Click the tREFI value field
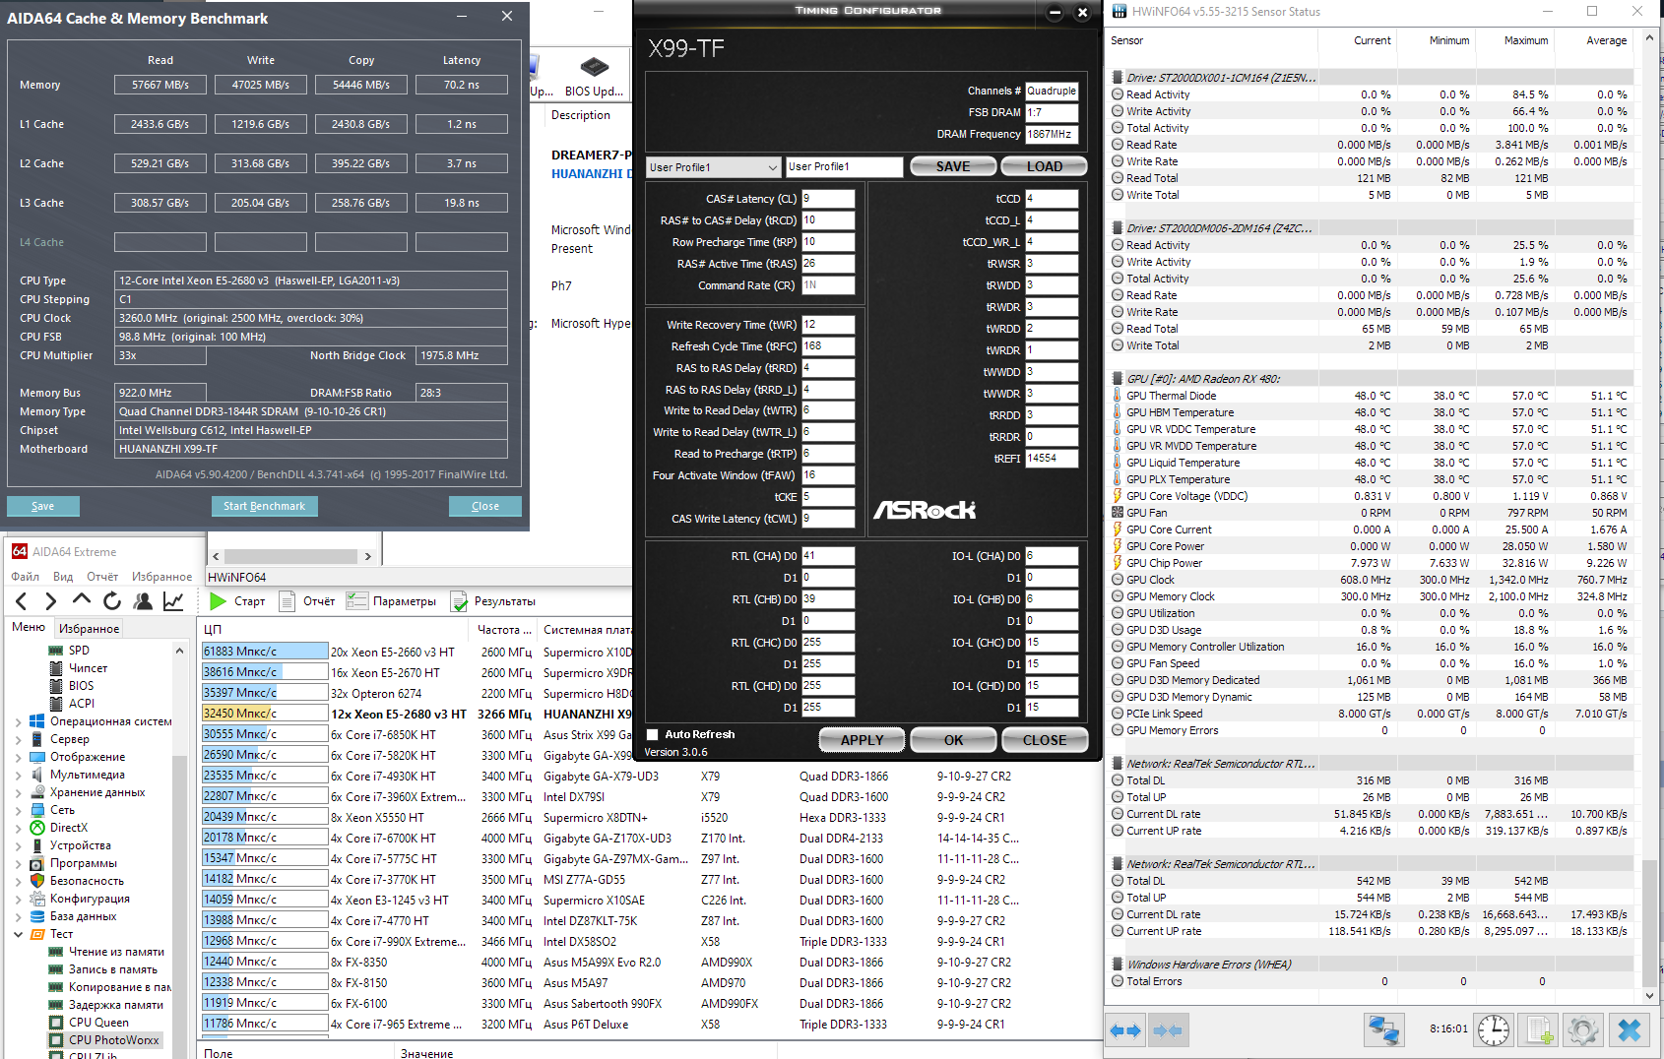Viewport: 1664px width, 1059px height. (1052, 459)
